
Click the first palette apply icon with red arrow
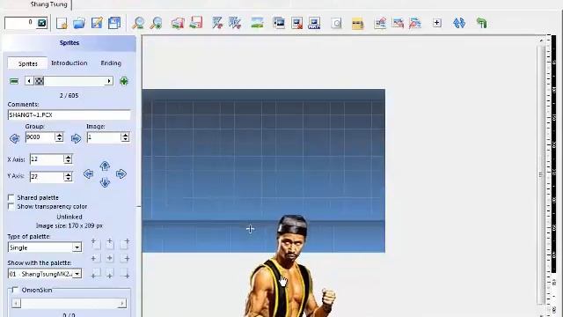click(x=380, y=24)
